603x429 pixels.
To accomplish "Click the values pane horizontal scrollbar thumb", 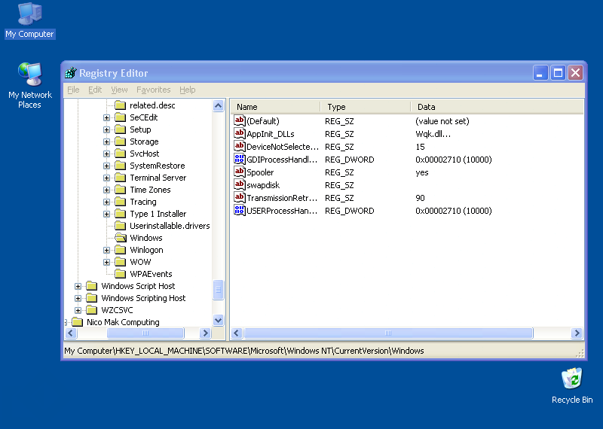I will pos(388,333).
